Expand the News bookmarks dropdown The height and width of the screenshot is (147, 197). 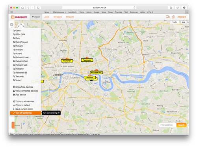point(47,12)
